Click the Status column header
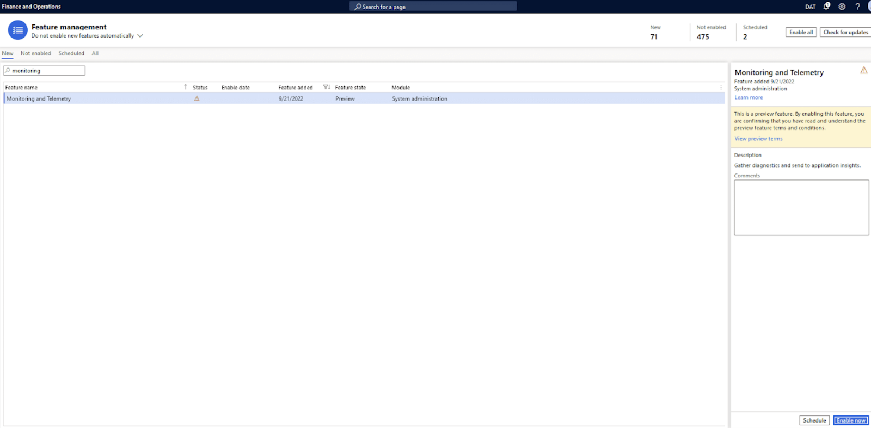 [x=200, y=88]
